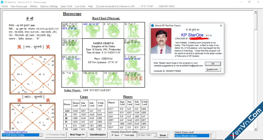Open the Select Dasa Level combo box
The image size is (263, 140).
point(193,136)
